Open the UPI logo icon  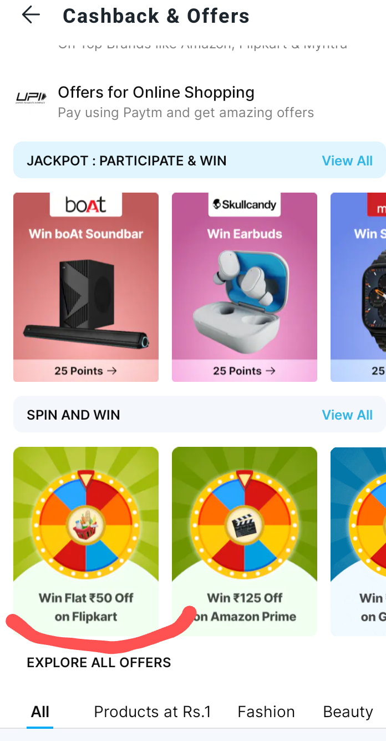[x=31, y=99]
